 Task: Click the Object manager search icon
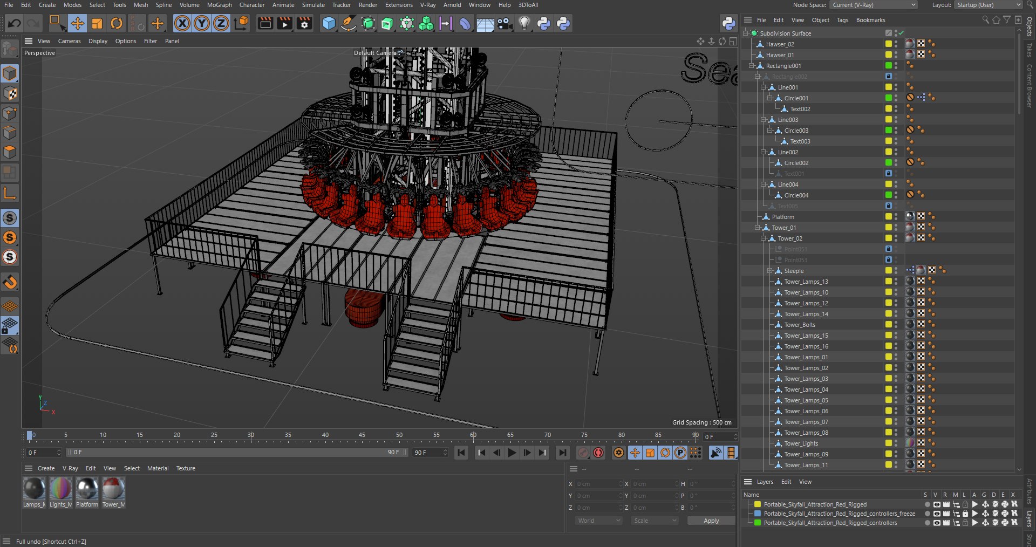click(985, 20)
